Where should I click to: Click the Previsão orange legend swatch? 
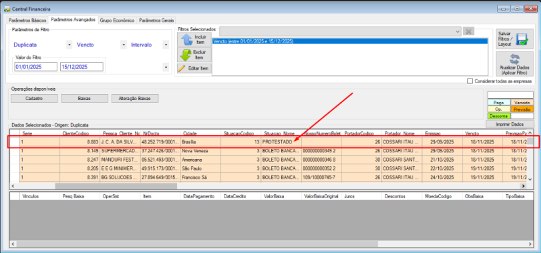(x=522, y=109)
